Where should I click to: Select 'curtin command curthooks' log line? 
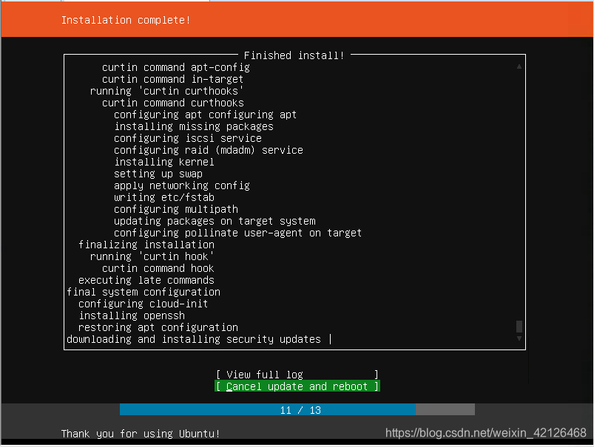173,103
